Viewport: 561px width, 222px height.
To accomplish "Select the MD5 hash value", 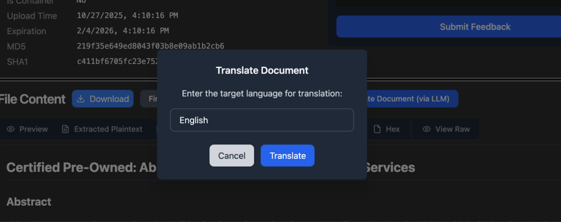I will 150,46.
